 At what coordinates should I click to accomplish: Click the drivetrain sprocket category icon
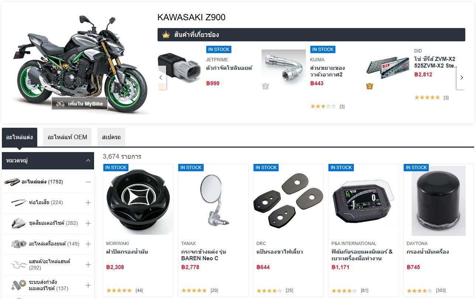click(18, 285)
